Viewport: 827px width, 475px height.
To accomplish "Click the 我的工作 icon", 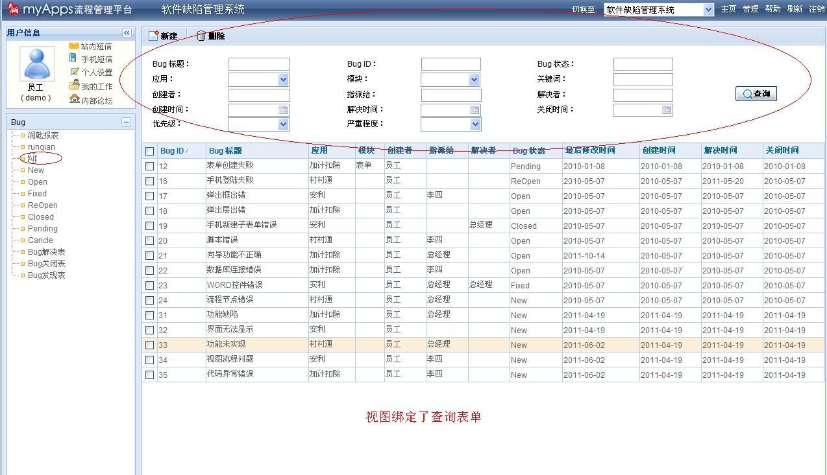I will tap(74, 86).
